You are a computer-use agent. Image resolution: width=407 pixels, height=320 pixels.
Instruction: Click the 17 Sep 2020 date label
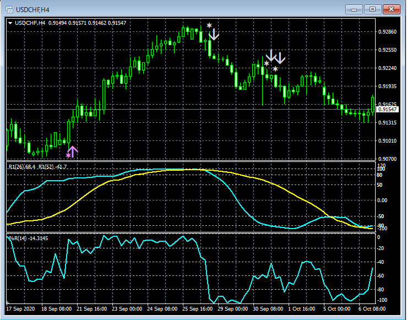click(20, 309)
